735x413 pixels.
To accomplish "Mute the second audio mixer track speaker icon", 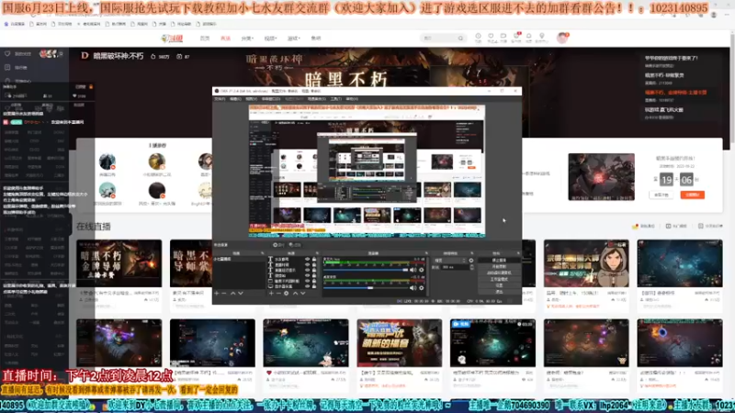I will 413,288.
